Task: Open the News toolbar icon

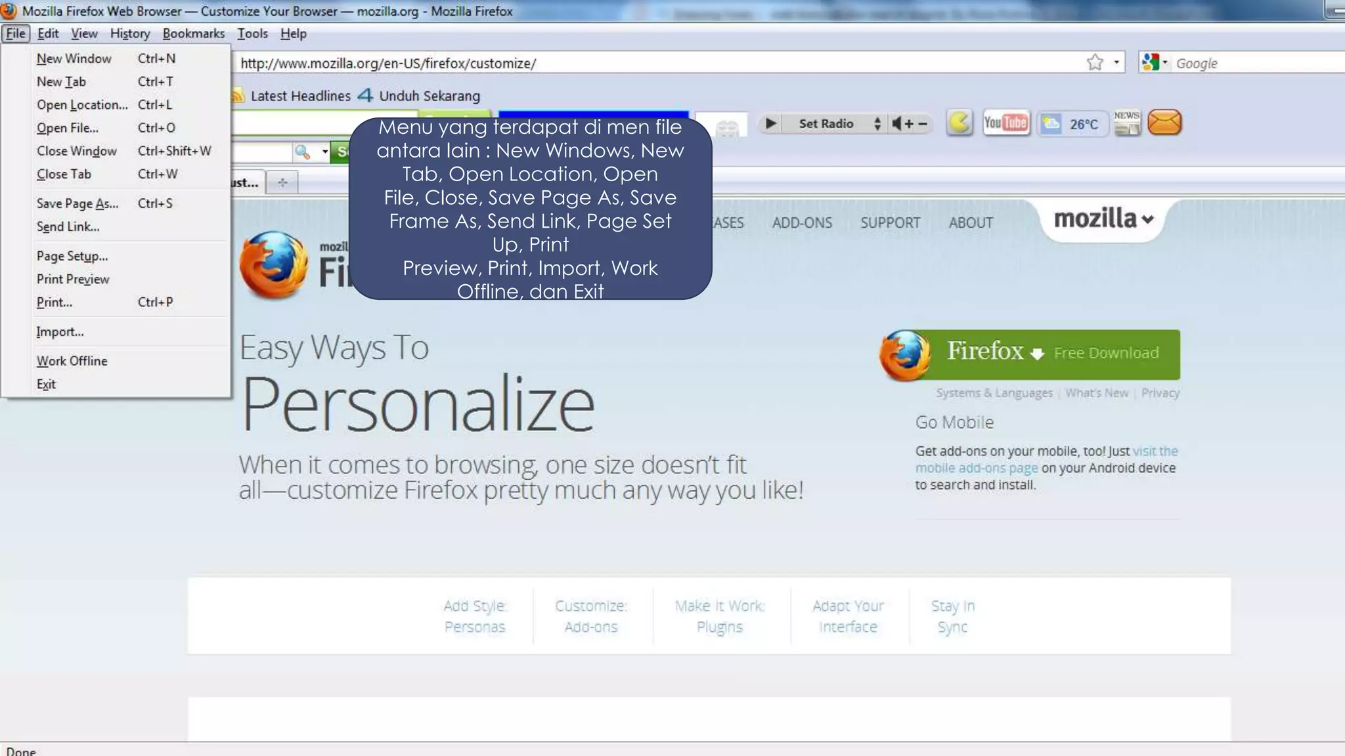Action: click(1127, 123)
